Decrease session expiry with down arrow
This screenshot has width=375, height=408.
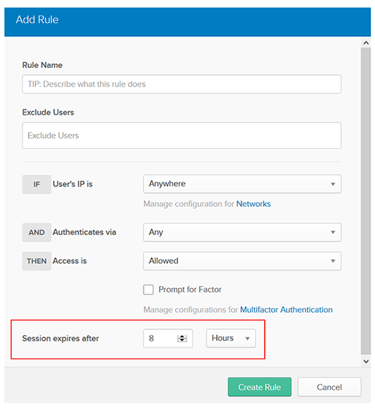[x=182, y=340]
